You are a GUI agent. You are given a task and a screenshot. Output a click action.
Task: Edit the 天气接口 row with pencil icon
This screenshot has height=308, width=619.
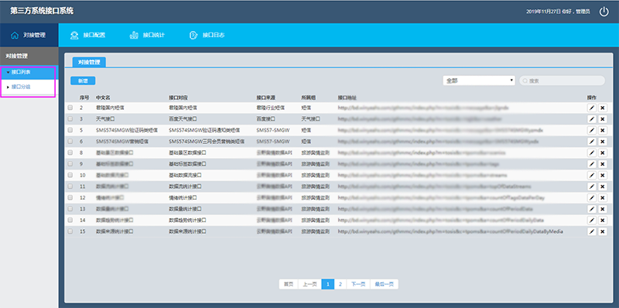click(591, 119)
